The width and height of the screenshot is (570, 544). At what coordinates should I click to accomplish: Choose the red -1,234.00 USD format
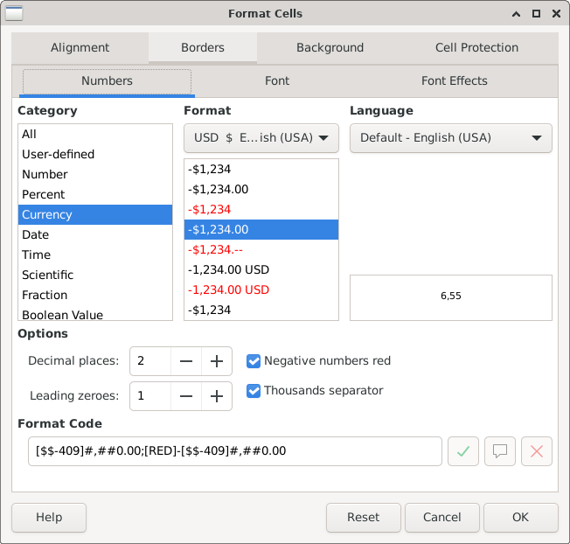[x=228, y=289]
